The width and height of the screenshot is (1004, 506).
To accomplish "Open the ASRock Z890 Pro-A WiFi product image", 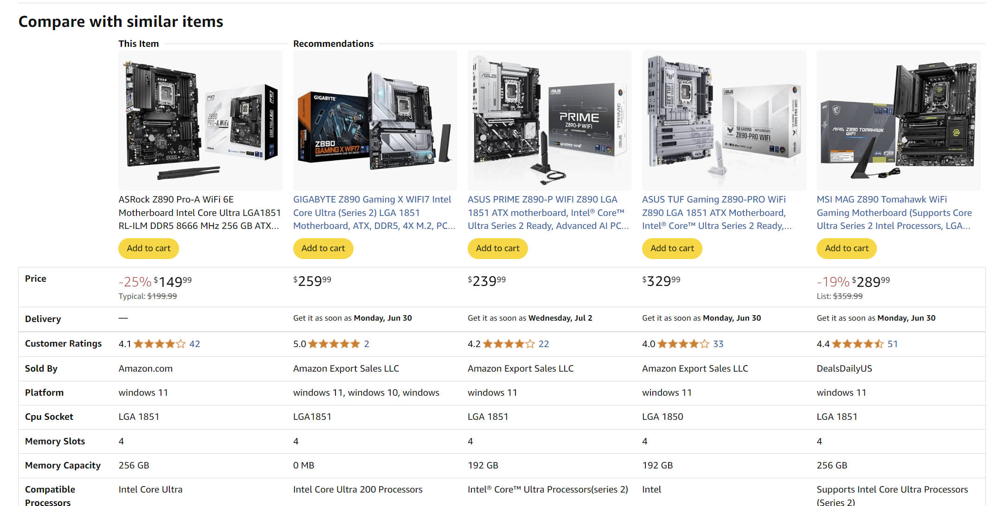I will [x=200, y=120].
